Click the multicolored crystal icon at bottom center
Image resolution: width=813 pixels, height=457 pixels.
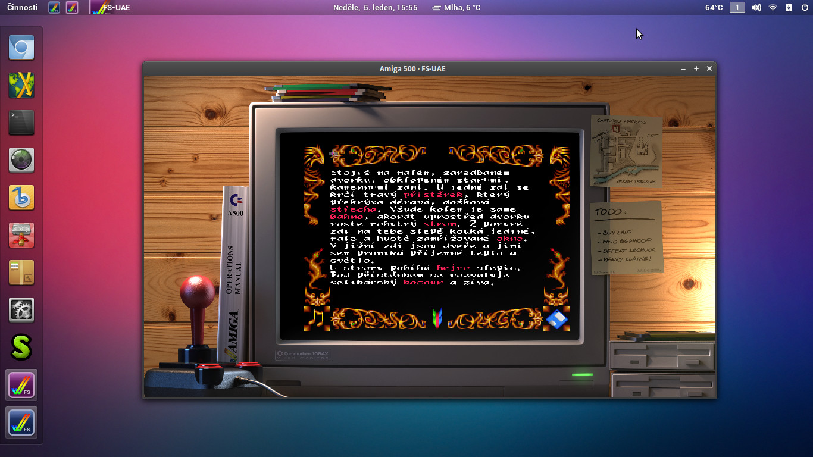click(437, 318)
